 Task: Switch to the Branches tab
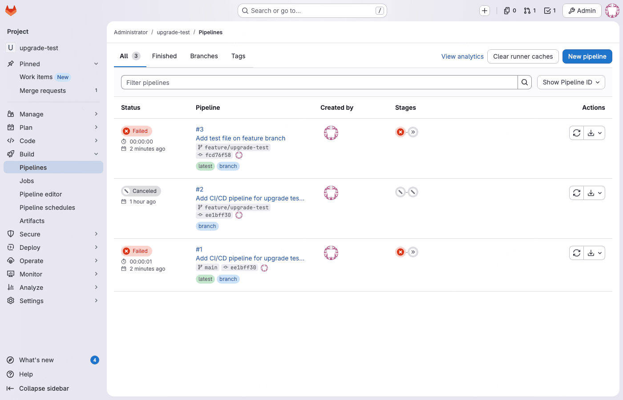coord(204,56)
